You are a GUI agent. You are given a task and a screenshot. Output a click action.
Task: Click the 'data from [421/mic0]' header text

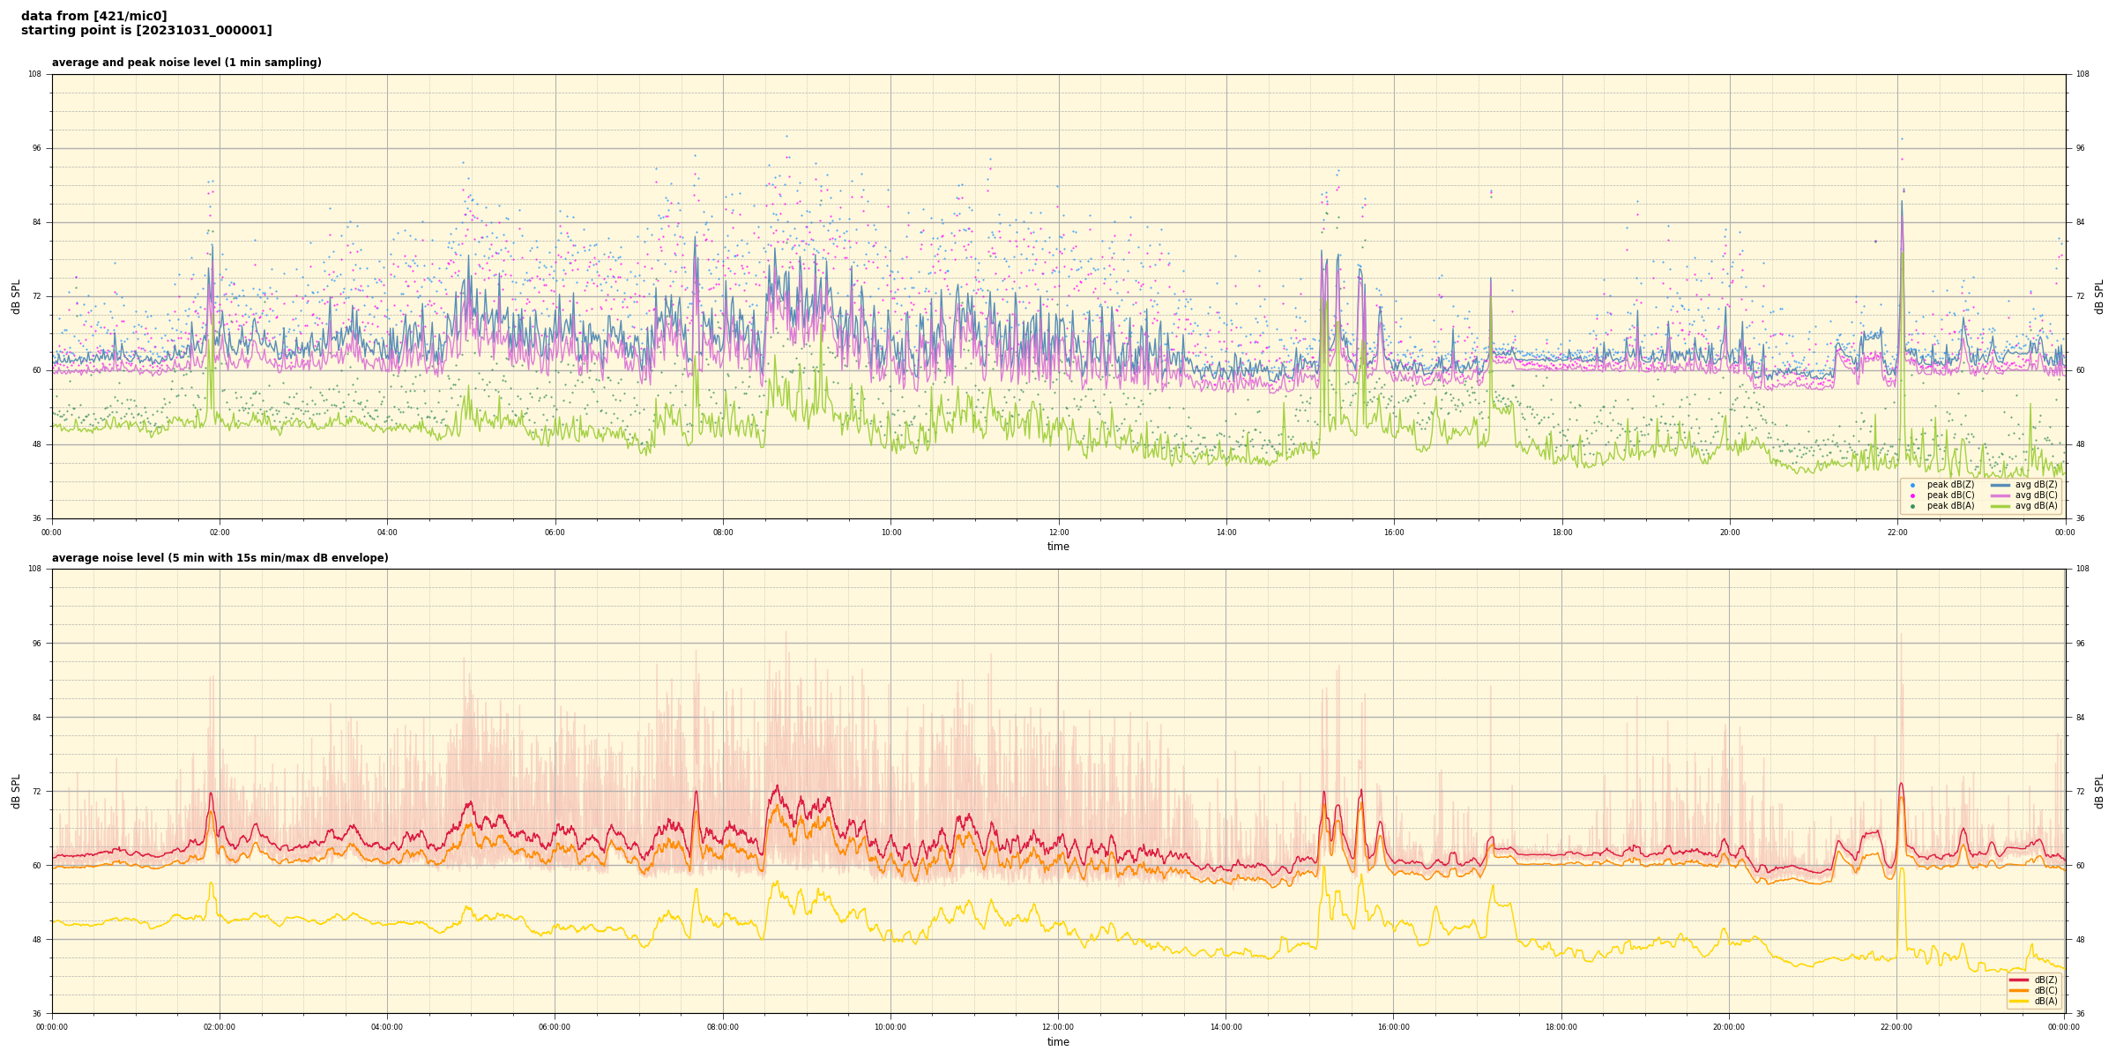tap(93, 16)
